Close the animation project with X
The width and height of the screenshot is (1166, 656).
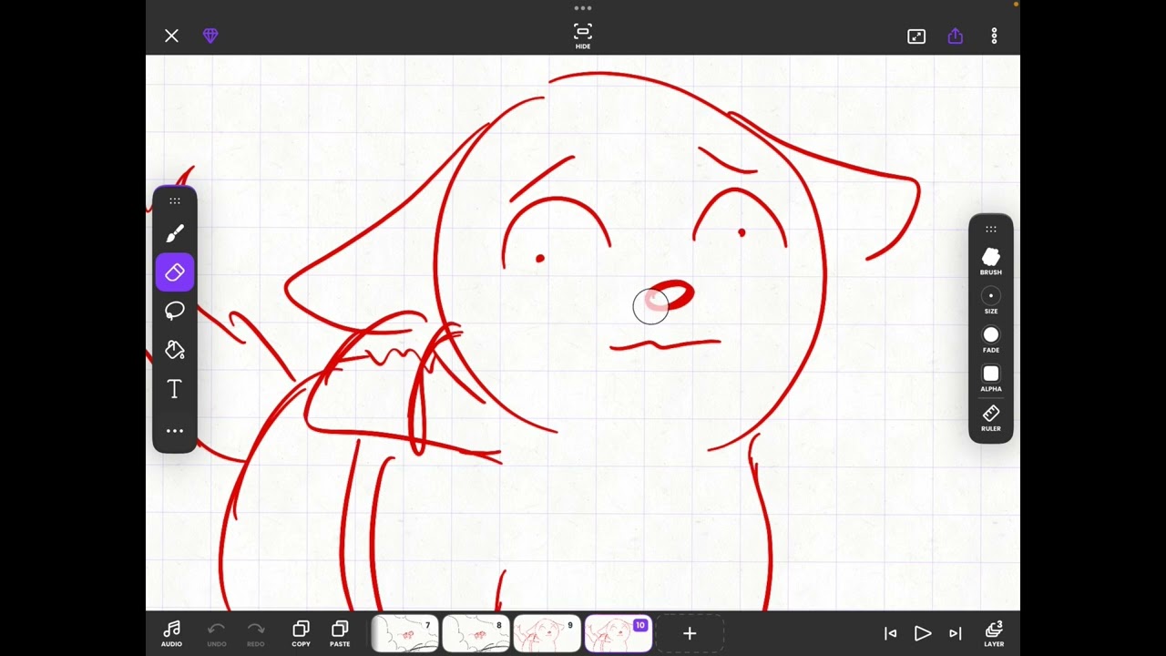point(171,36)
